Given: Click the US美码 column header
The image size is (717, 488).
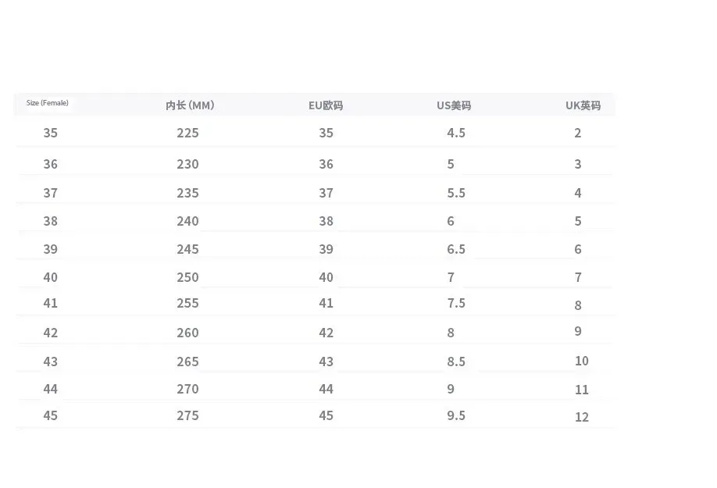Looking at the screenshot, I should [x=454, y=105].
